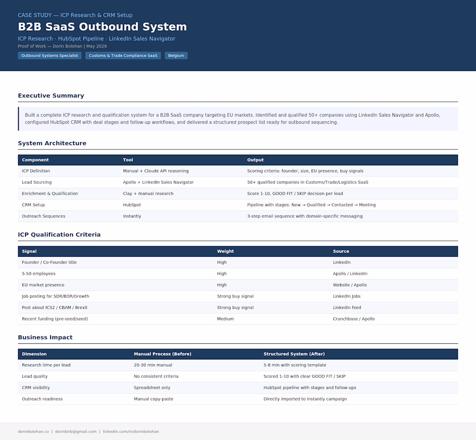Open the dorinbolohan.co footer link
476x440 pixels.
click(33, 431)
